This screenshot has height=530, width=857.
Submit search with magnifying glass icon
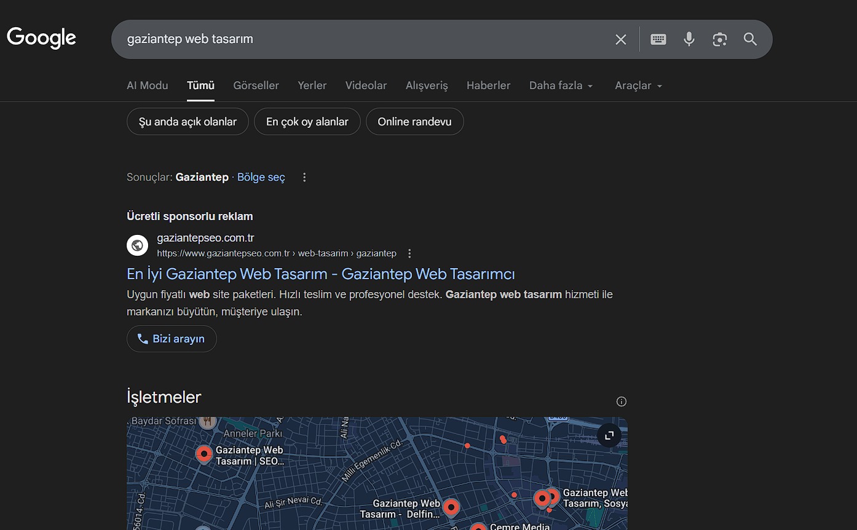pos(750,39)
